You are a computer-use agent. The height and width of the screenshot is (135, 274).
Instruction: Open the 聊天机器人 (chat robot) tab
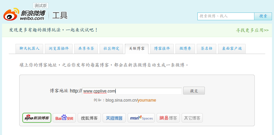(x=29, y=49)
